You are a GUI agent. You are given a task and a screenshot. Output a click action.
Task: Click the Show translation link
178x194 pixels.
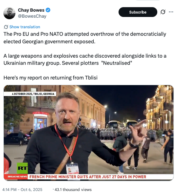(25, 27)
